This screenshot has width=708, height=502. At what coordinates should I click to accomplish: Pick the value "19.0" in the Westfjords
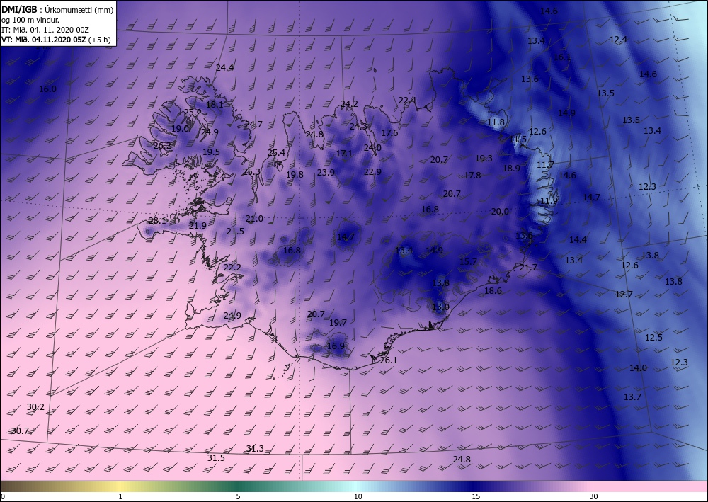click(x=180, y=129)
